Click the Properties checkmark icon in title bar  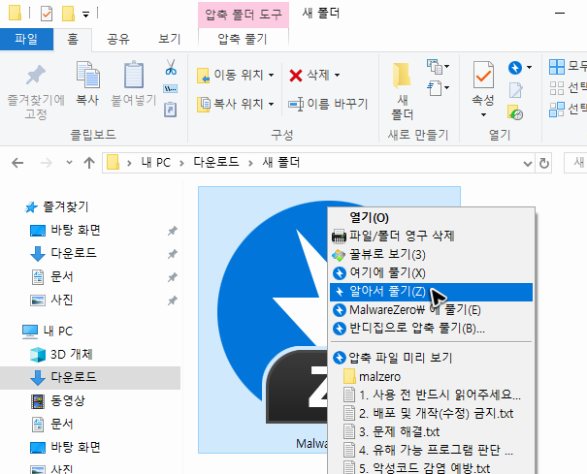[x=47, y=14]
